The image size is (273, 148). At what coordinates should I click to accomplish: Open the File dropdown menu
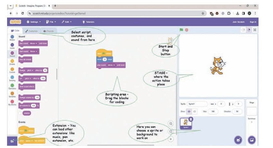[x=51, y=22]
